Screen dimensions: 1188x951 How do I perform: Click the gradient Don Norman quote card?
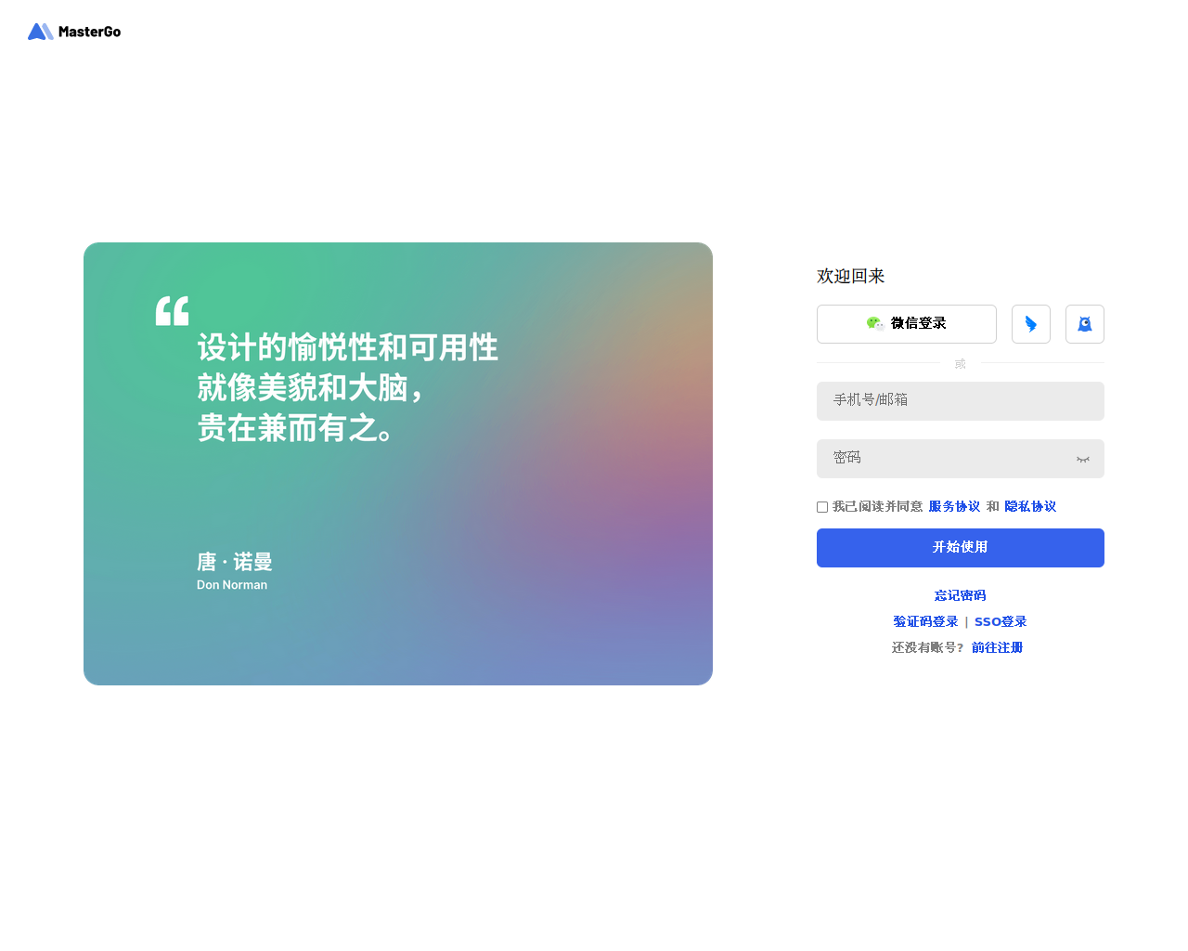[x=398, y=463]
